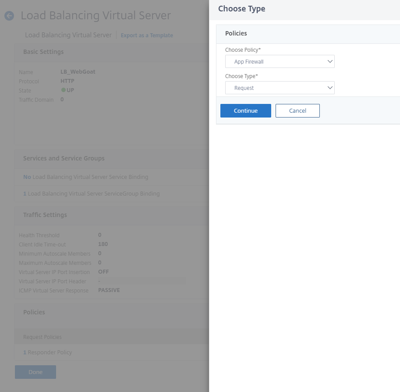Click the Health Threshold label
This screenshot has height=392, width=400.
39,235
